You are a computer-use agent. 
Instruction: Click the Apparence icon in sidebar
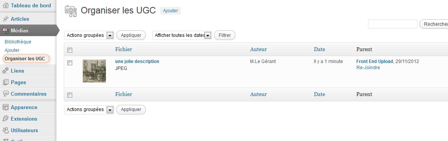[5, 107]
